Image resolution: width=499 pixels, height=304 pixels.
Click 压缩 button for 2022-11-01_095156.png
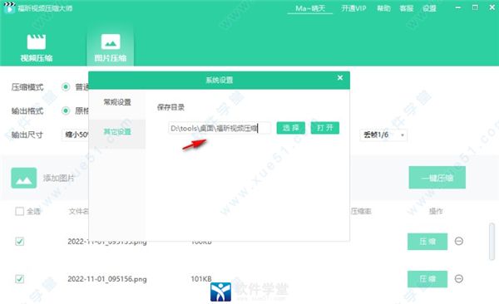click(427, 279)
